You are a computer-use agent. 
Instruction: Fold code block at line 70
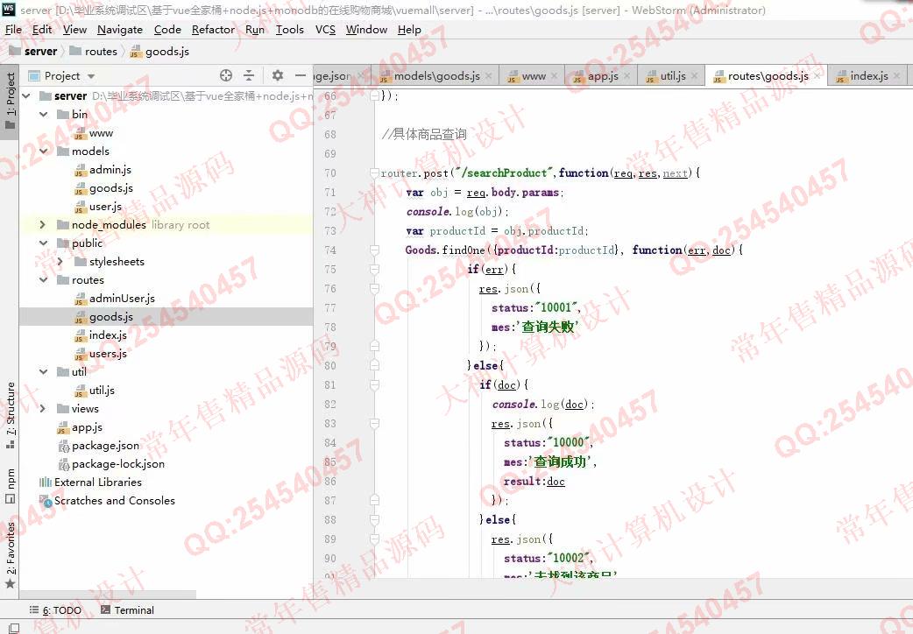(374, 173)
